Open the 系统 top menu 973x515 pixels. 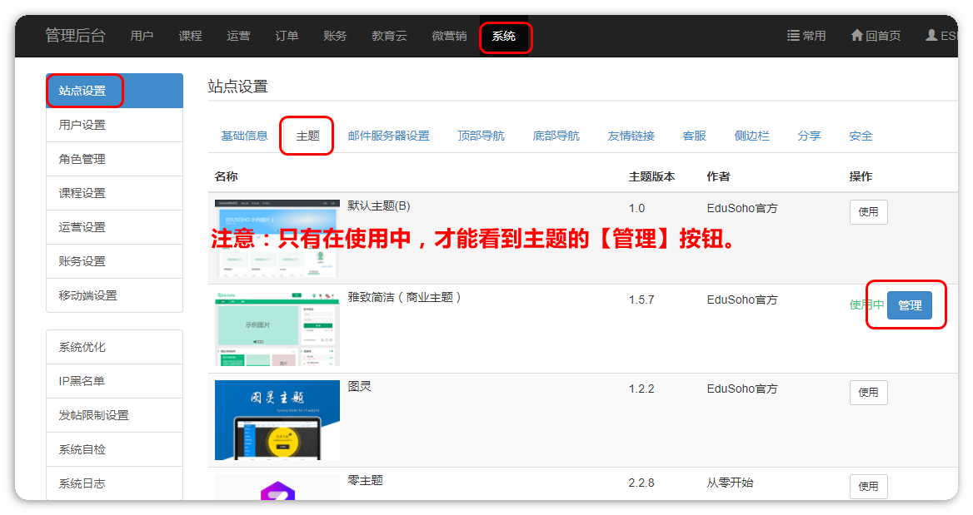coord(503,37)
